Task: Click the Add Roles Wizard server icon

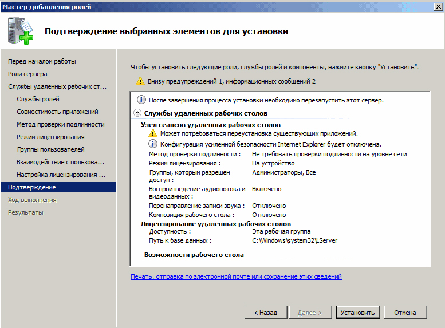Action: pos(20,31)
